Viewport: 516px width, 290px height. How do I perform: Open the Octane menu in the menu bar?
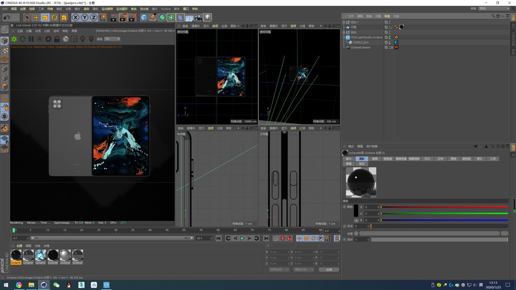point(165,9)
